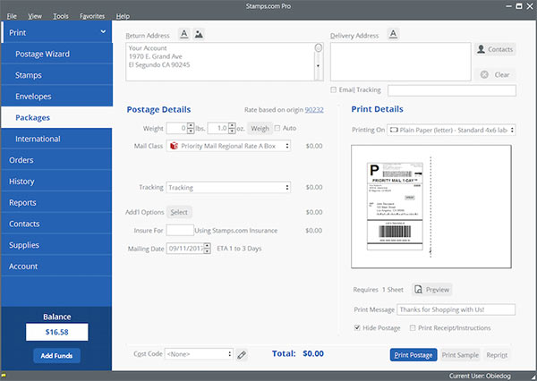
Task: Click the Insure For field
Action: pos(180,230)
